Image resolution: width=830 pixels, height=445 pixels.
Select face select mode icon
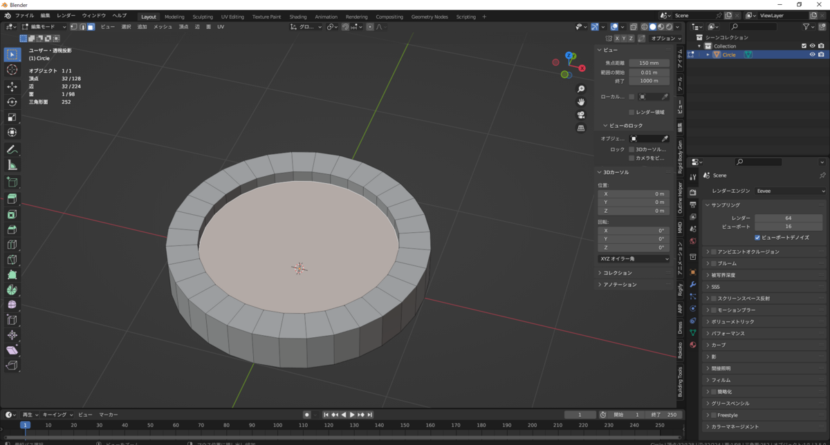(x=91, y=27)
